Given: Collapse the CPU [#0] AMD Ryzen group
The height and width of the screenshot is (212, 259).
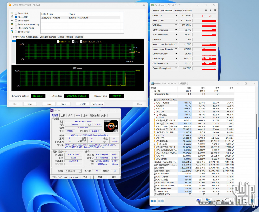Looking at the screenshot, I should coord(152,100).
